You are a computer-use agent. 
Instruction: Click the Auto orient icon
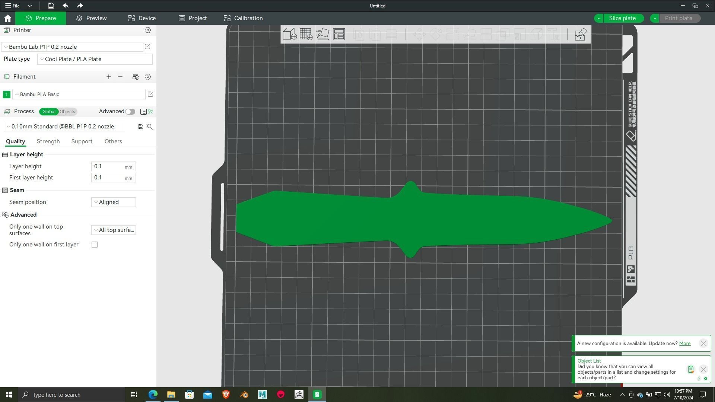click(322, 34)
